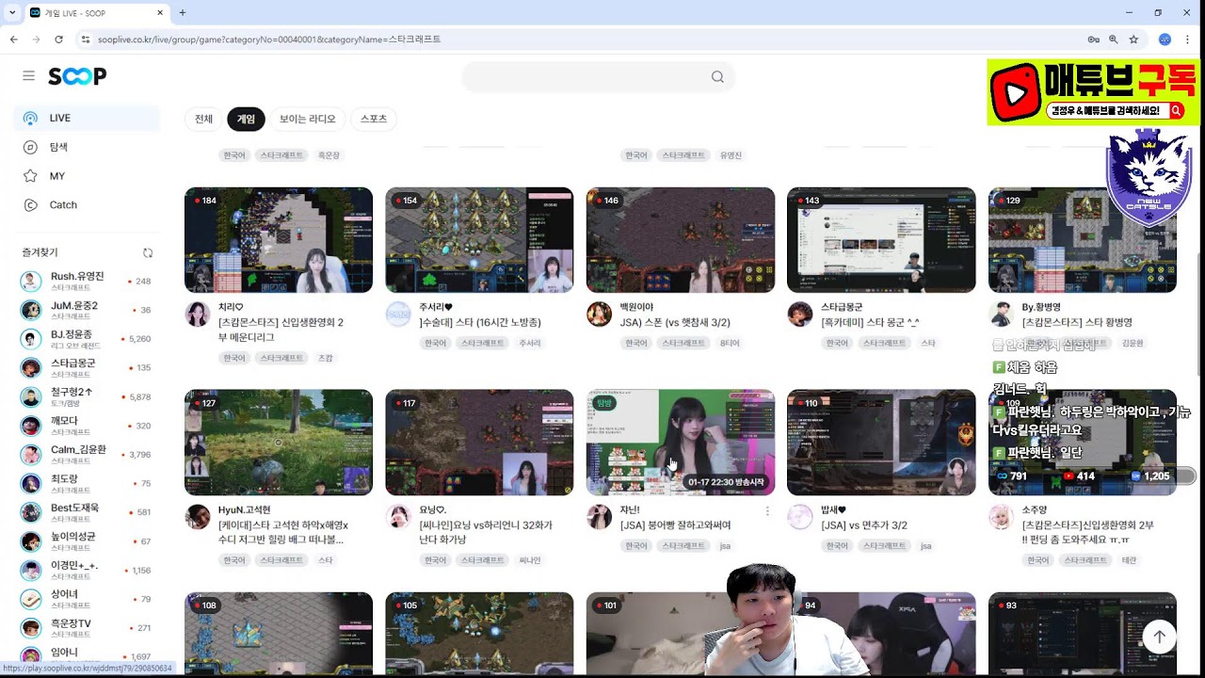1205x678 pixels.
Task: Open MY in the sidebar
Action: (x=87, y=176)
